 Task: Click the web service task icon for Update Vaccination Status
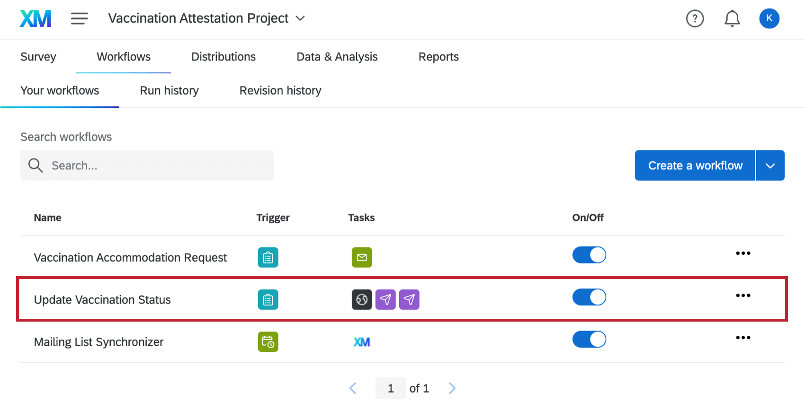click(x=362, y=299)
